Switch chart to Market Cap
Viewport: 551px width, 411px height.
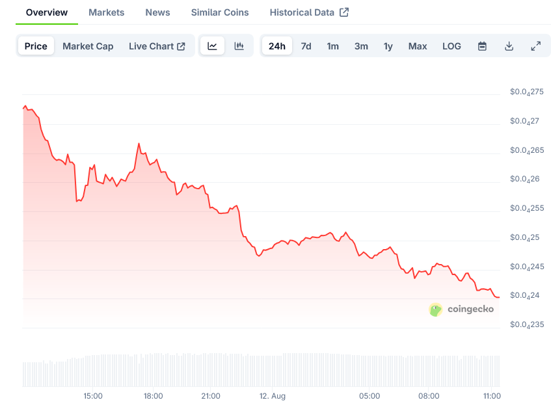(88, 46)
